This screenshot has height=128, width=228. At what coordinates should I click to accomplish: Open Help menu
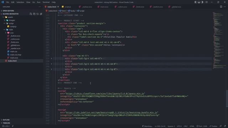pos(54,2)
